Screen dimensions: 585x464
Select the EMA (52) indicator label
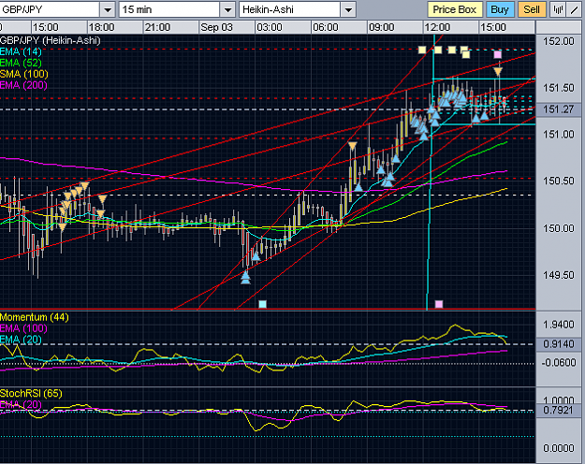21,63
